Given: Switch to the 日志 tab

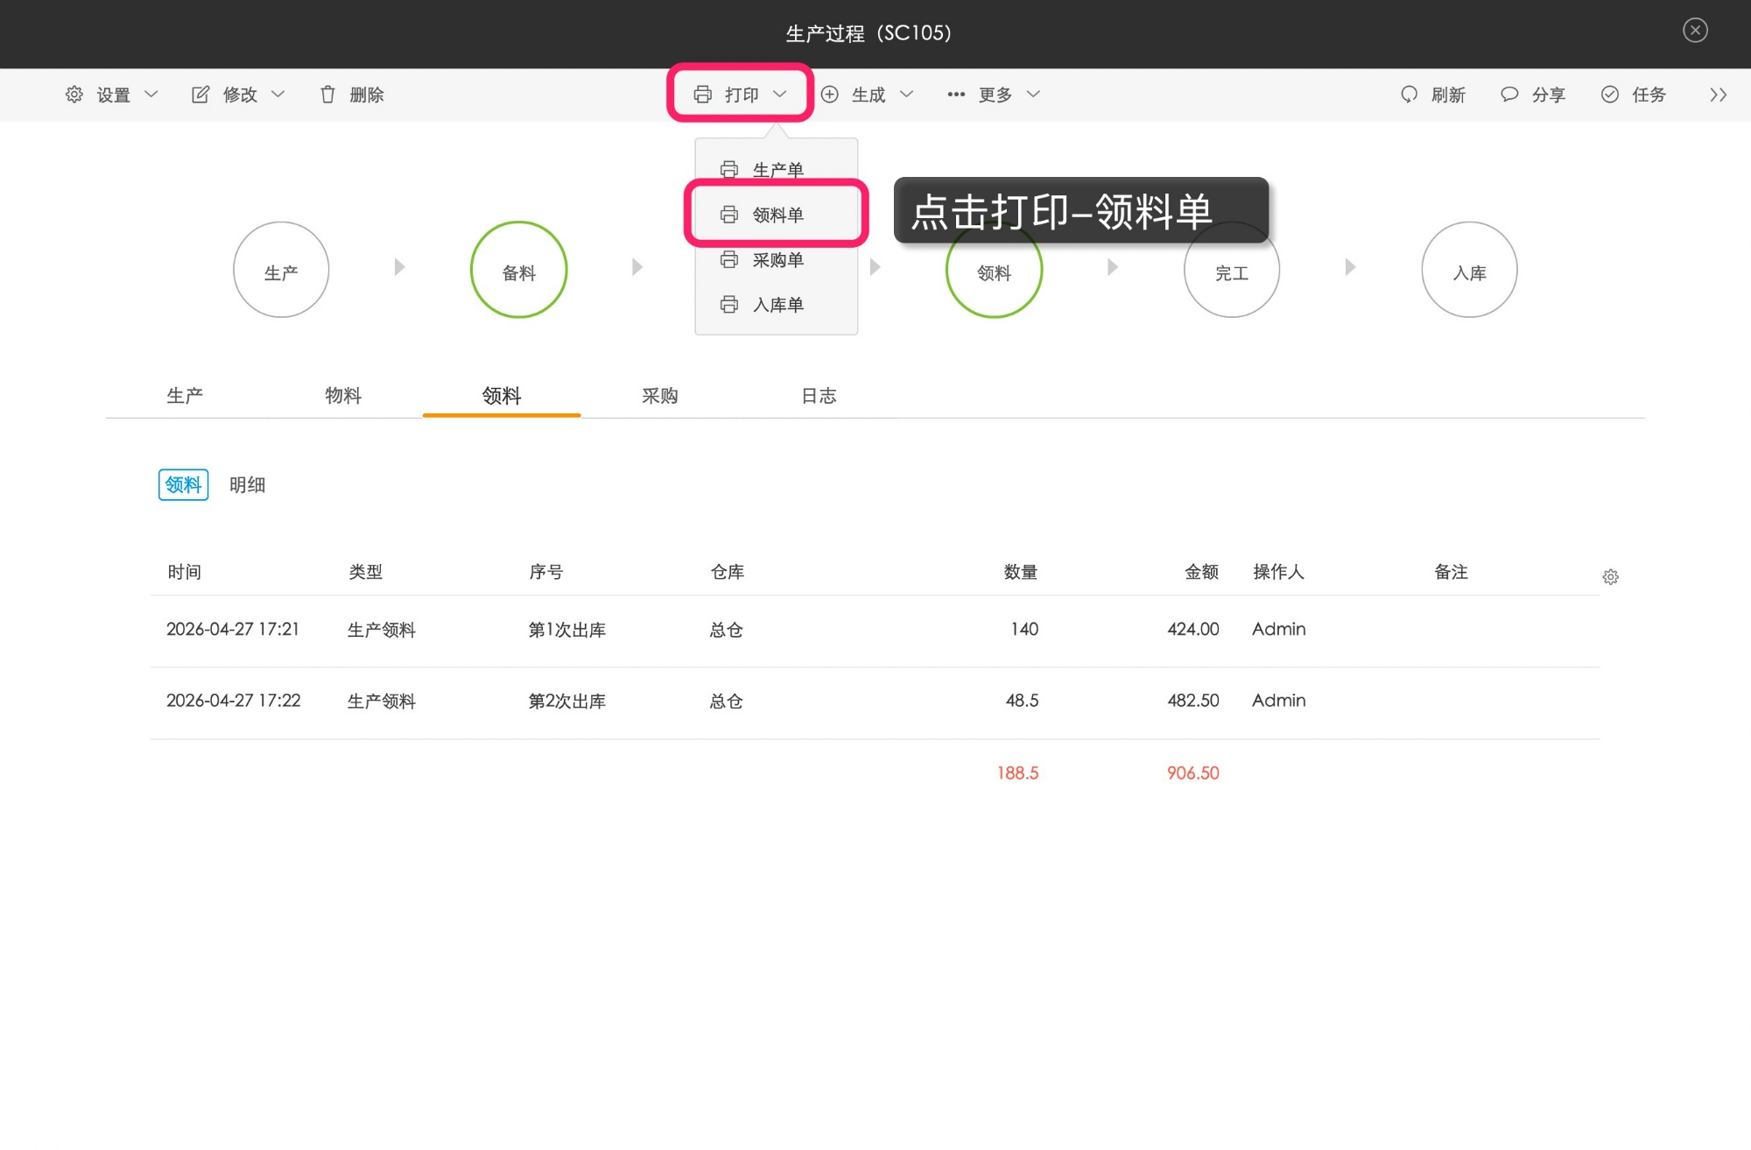Looking at the screenshot, I should point(819,395).
